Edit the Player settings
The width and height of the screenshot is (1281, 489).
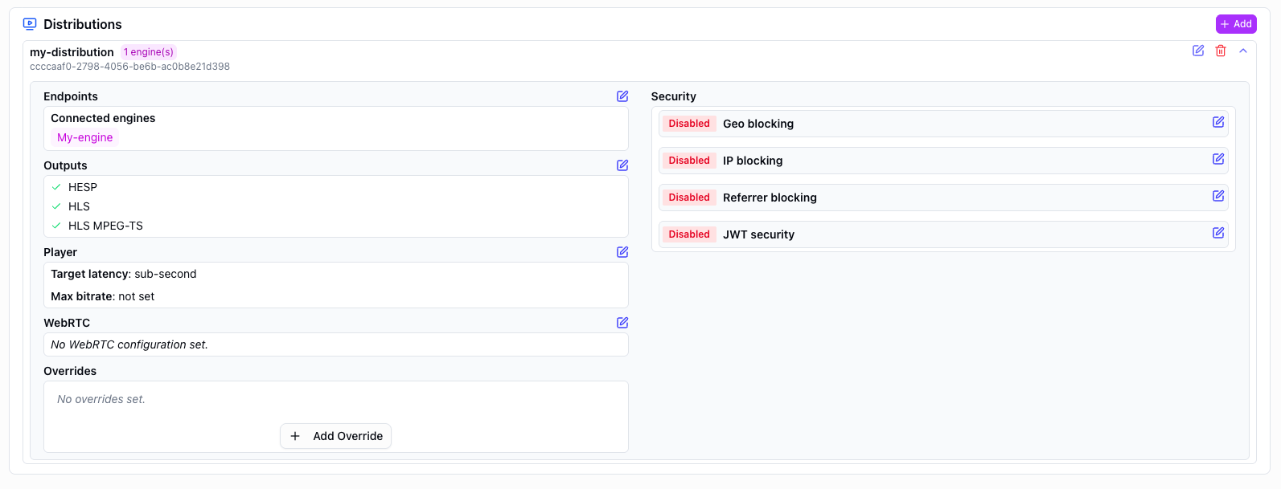[622, 252]
